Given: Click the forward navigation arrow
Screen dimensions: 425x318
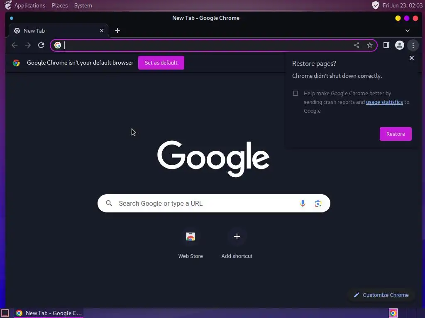Looking at the screenshot, I should tap(28, 45).
